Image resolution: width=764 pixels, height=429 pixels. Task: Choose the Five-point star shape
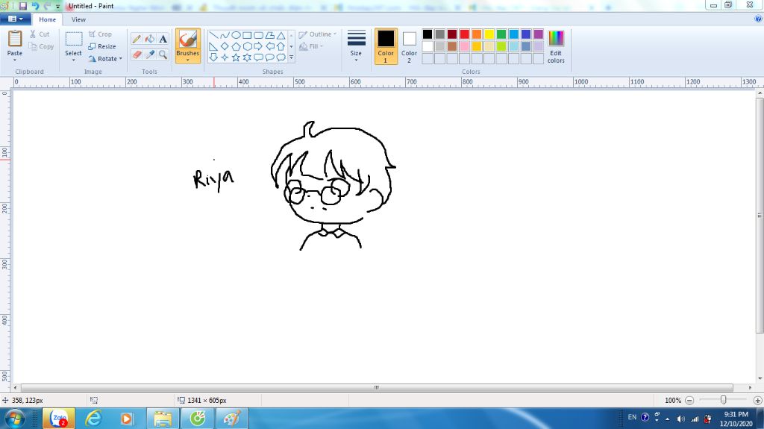point(236,57)
